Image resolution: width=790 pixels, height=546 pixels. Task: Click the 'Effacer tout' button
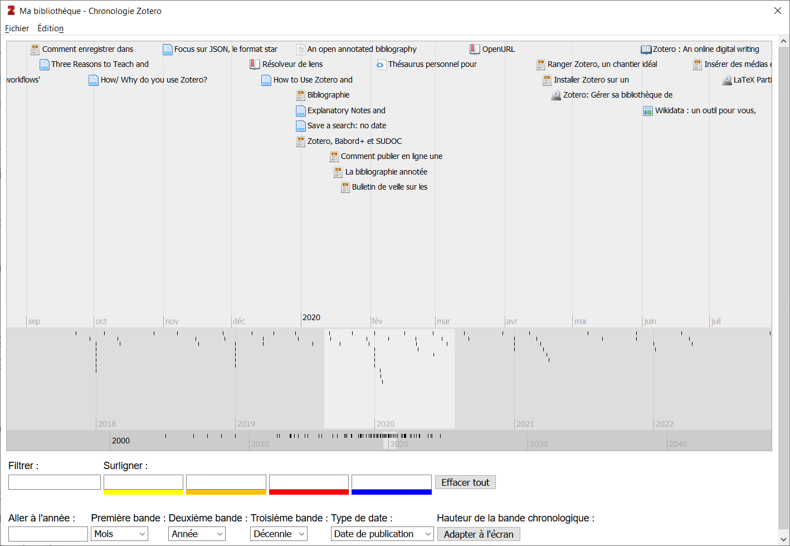tap(465, 482)
